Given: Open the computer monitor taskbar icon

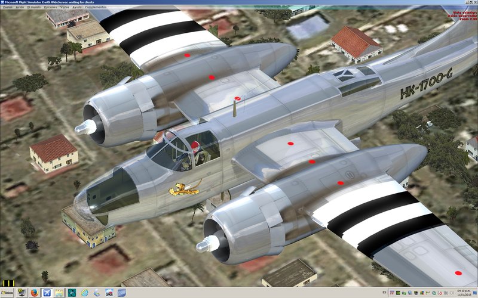Looking at the screenshot, I should [x=22, y=293].
